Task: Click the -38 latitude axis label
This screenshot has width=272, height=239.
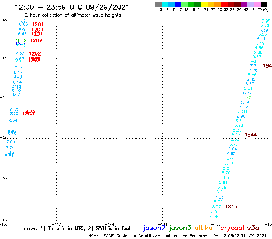Action: coord(3,178)
